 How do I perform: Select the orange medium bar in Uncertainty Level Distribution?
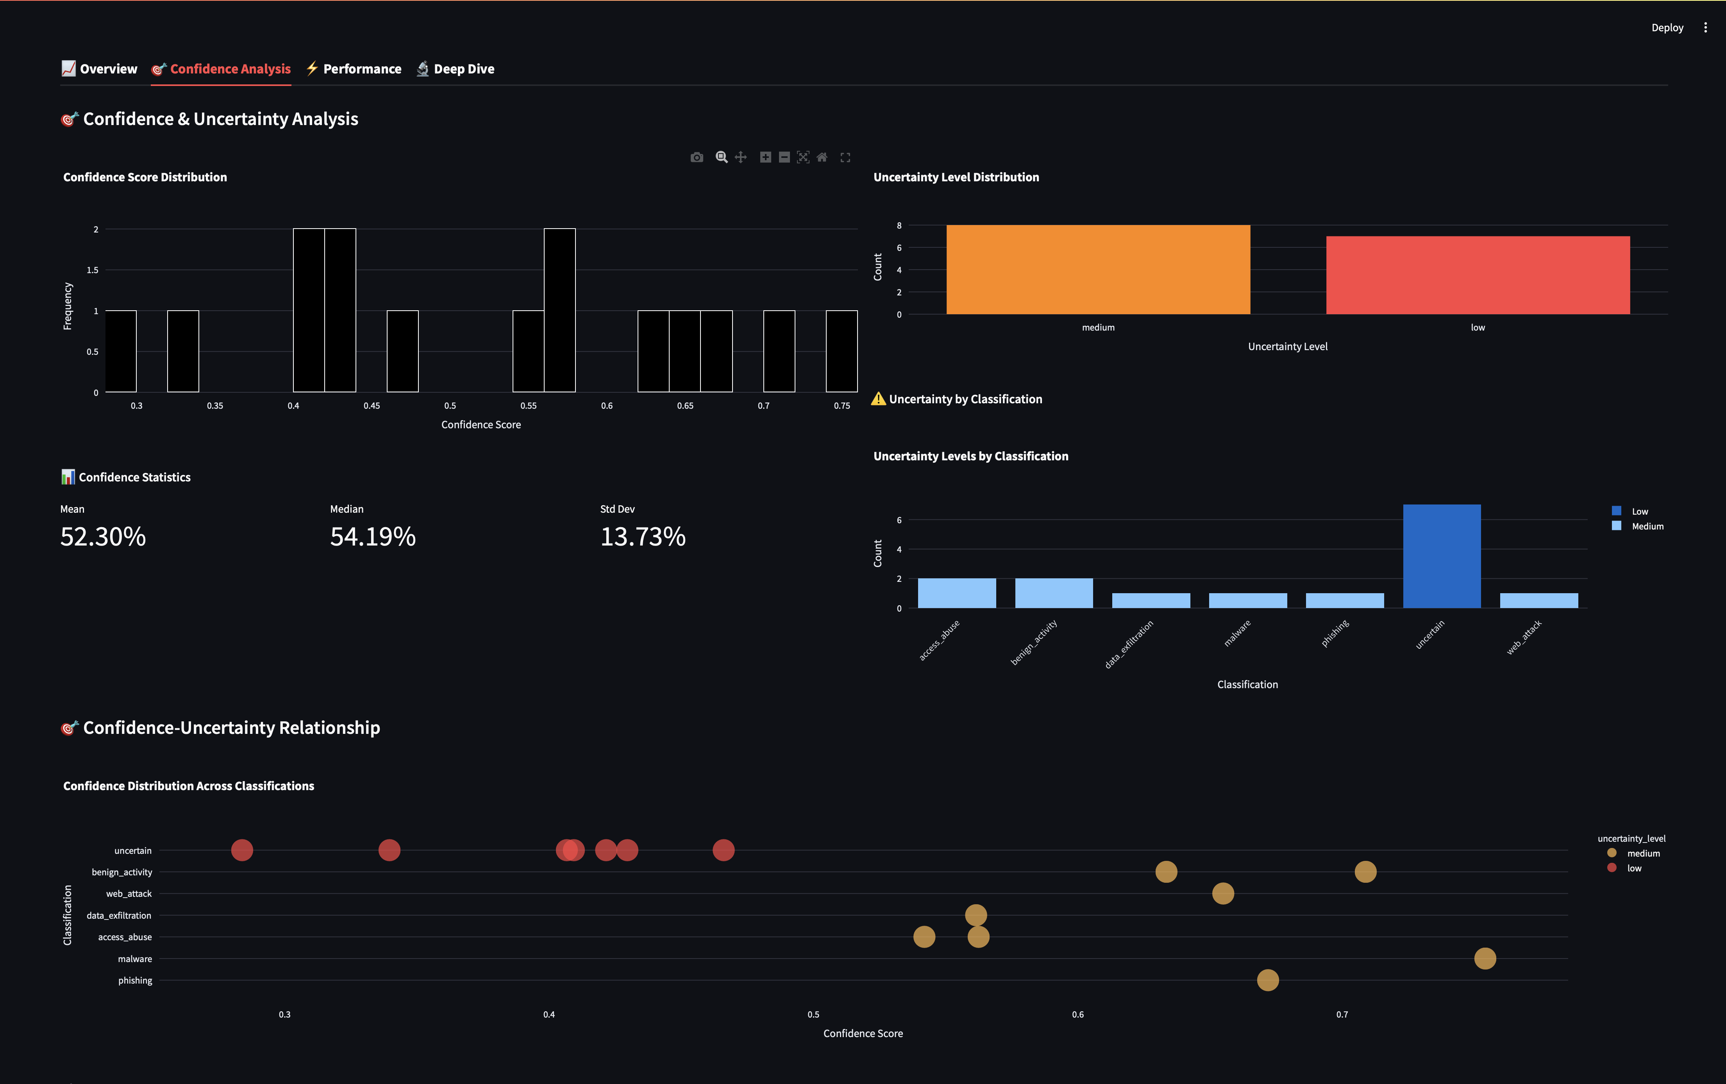coord(1098,269)
